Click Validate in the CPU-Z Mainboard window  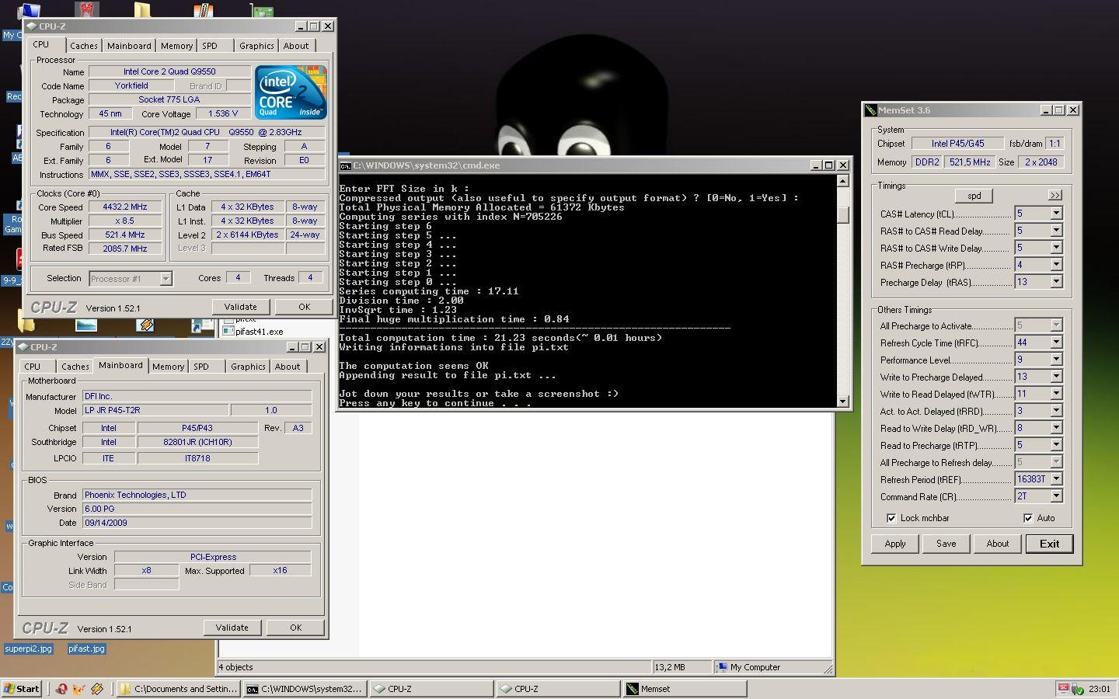(x=232, y=628)
